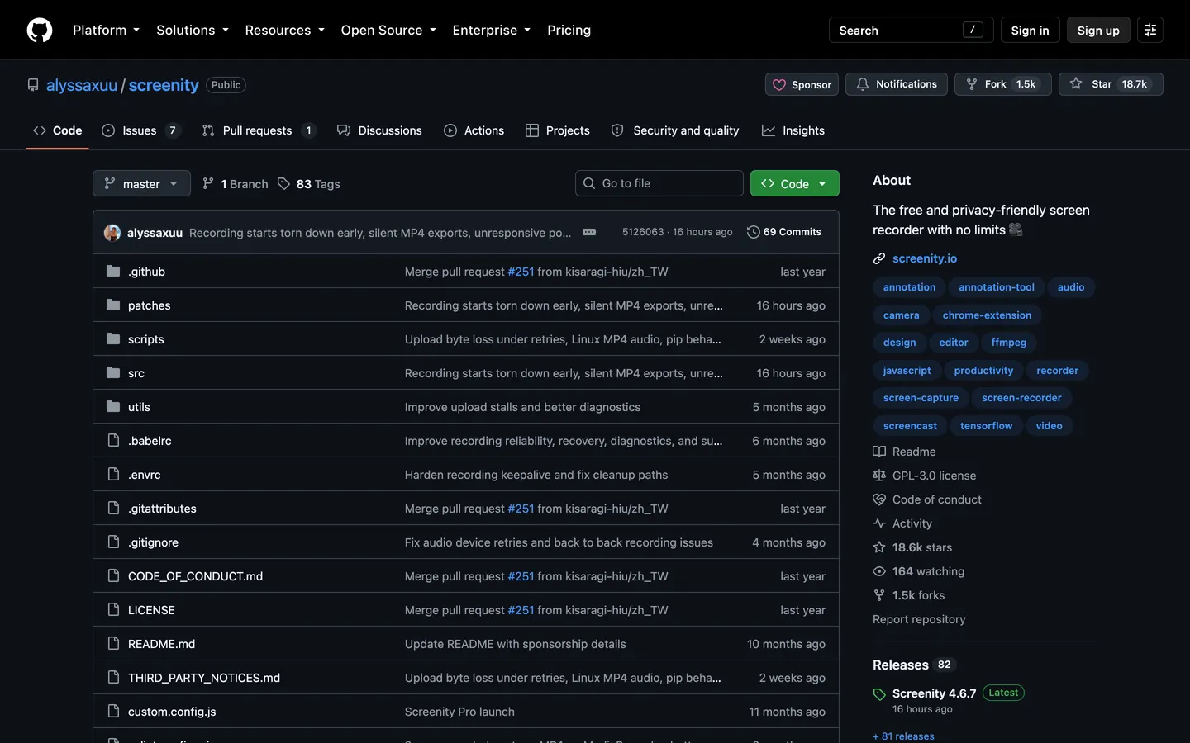Expand the Open Source menu
The width and height of the screenshot is (1190, 743).
388,30
